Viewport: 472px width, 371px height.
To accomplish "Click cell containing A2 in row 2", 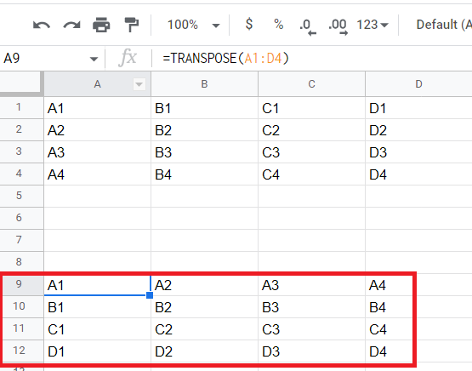I will coord(97,130).
